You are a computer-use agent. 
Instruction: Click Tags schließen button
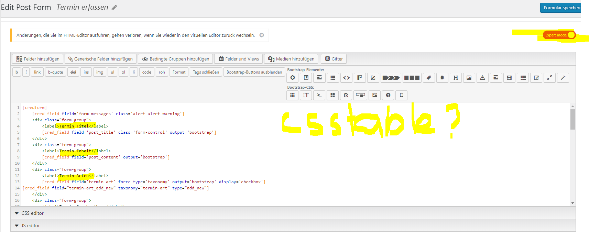coord(206,72)
